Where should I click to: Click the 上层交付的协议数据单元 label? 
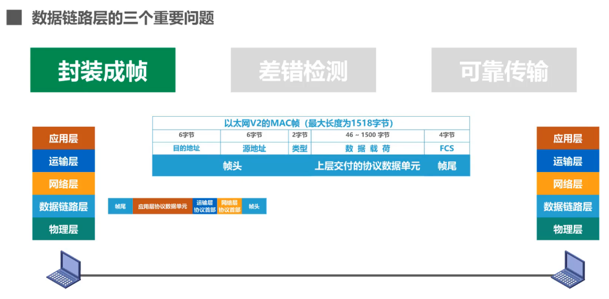[x=367, y=166]
